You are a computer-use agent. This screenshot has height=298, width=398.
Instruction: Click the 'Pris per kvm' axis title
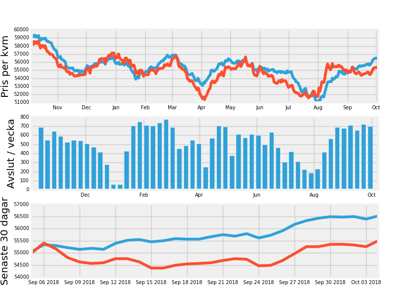point(5,66)
